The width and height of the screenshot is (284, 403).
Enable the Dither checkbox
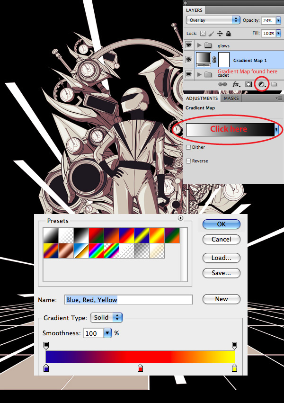[x=188, y=147]
